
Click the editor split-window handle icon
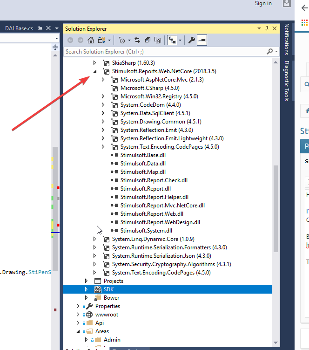coord(55,47)
